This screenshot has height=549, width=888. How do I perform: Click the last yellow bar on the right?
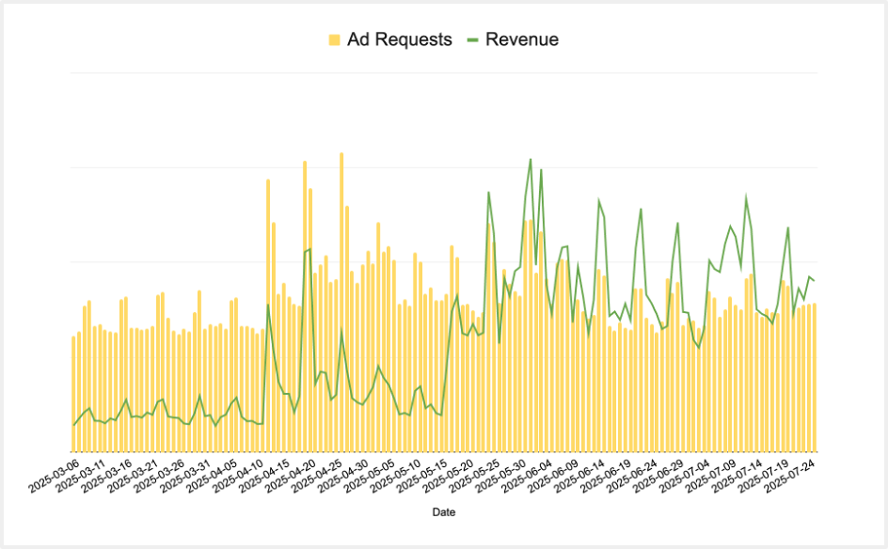[x=814, y=376]
